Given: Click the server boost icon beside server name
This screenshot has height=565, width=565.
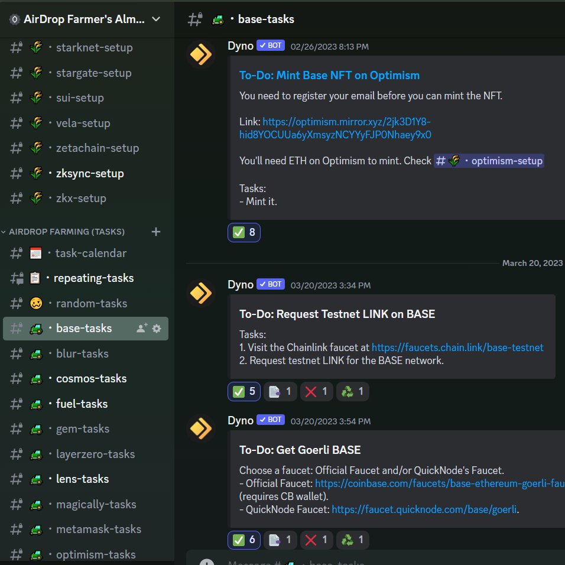Looking at the screenshot, I should coord(14,19).
